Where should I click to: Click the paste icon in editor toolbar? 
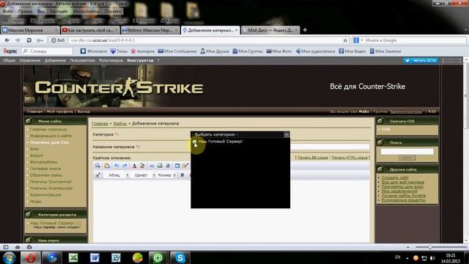click(x=107, y=166)
